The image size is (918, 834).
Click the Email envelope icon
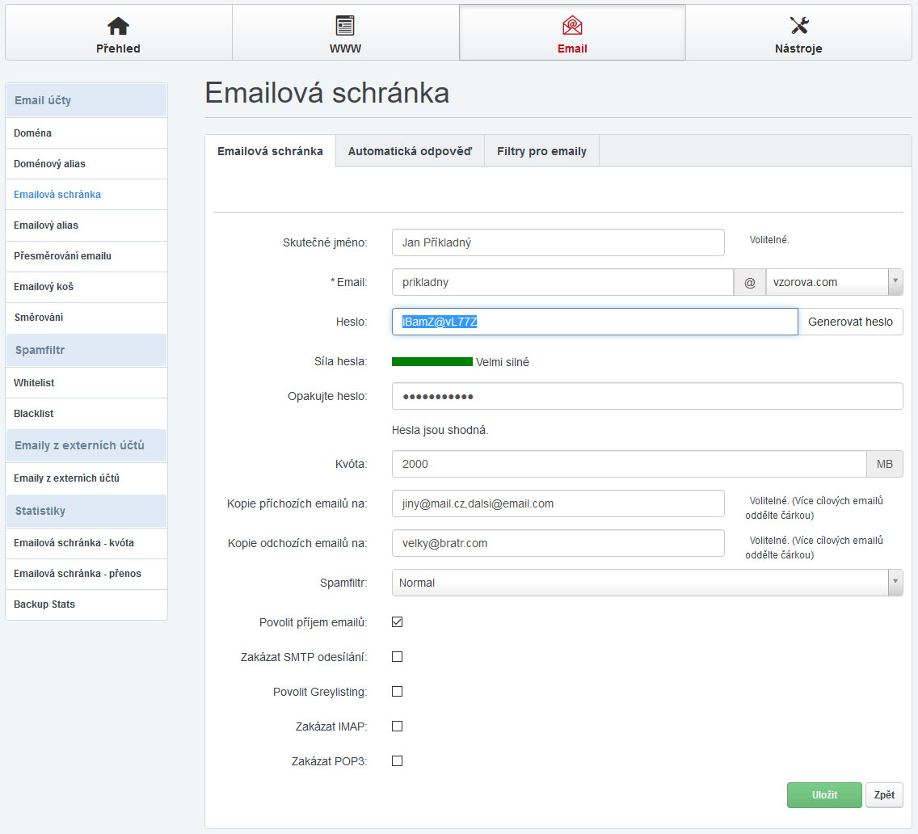click(x=572, y=26)
